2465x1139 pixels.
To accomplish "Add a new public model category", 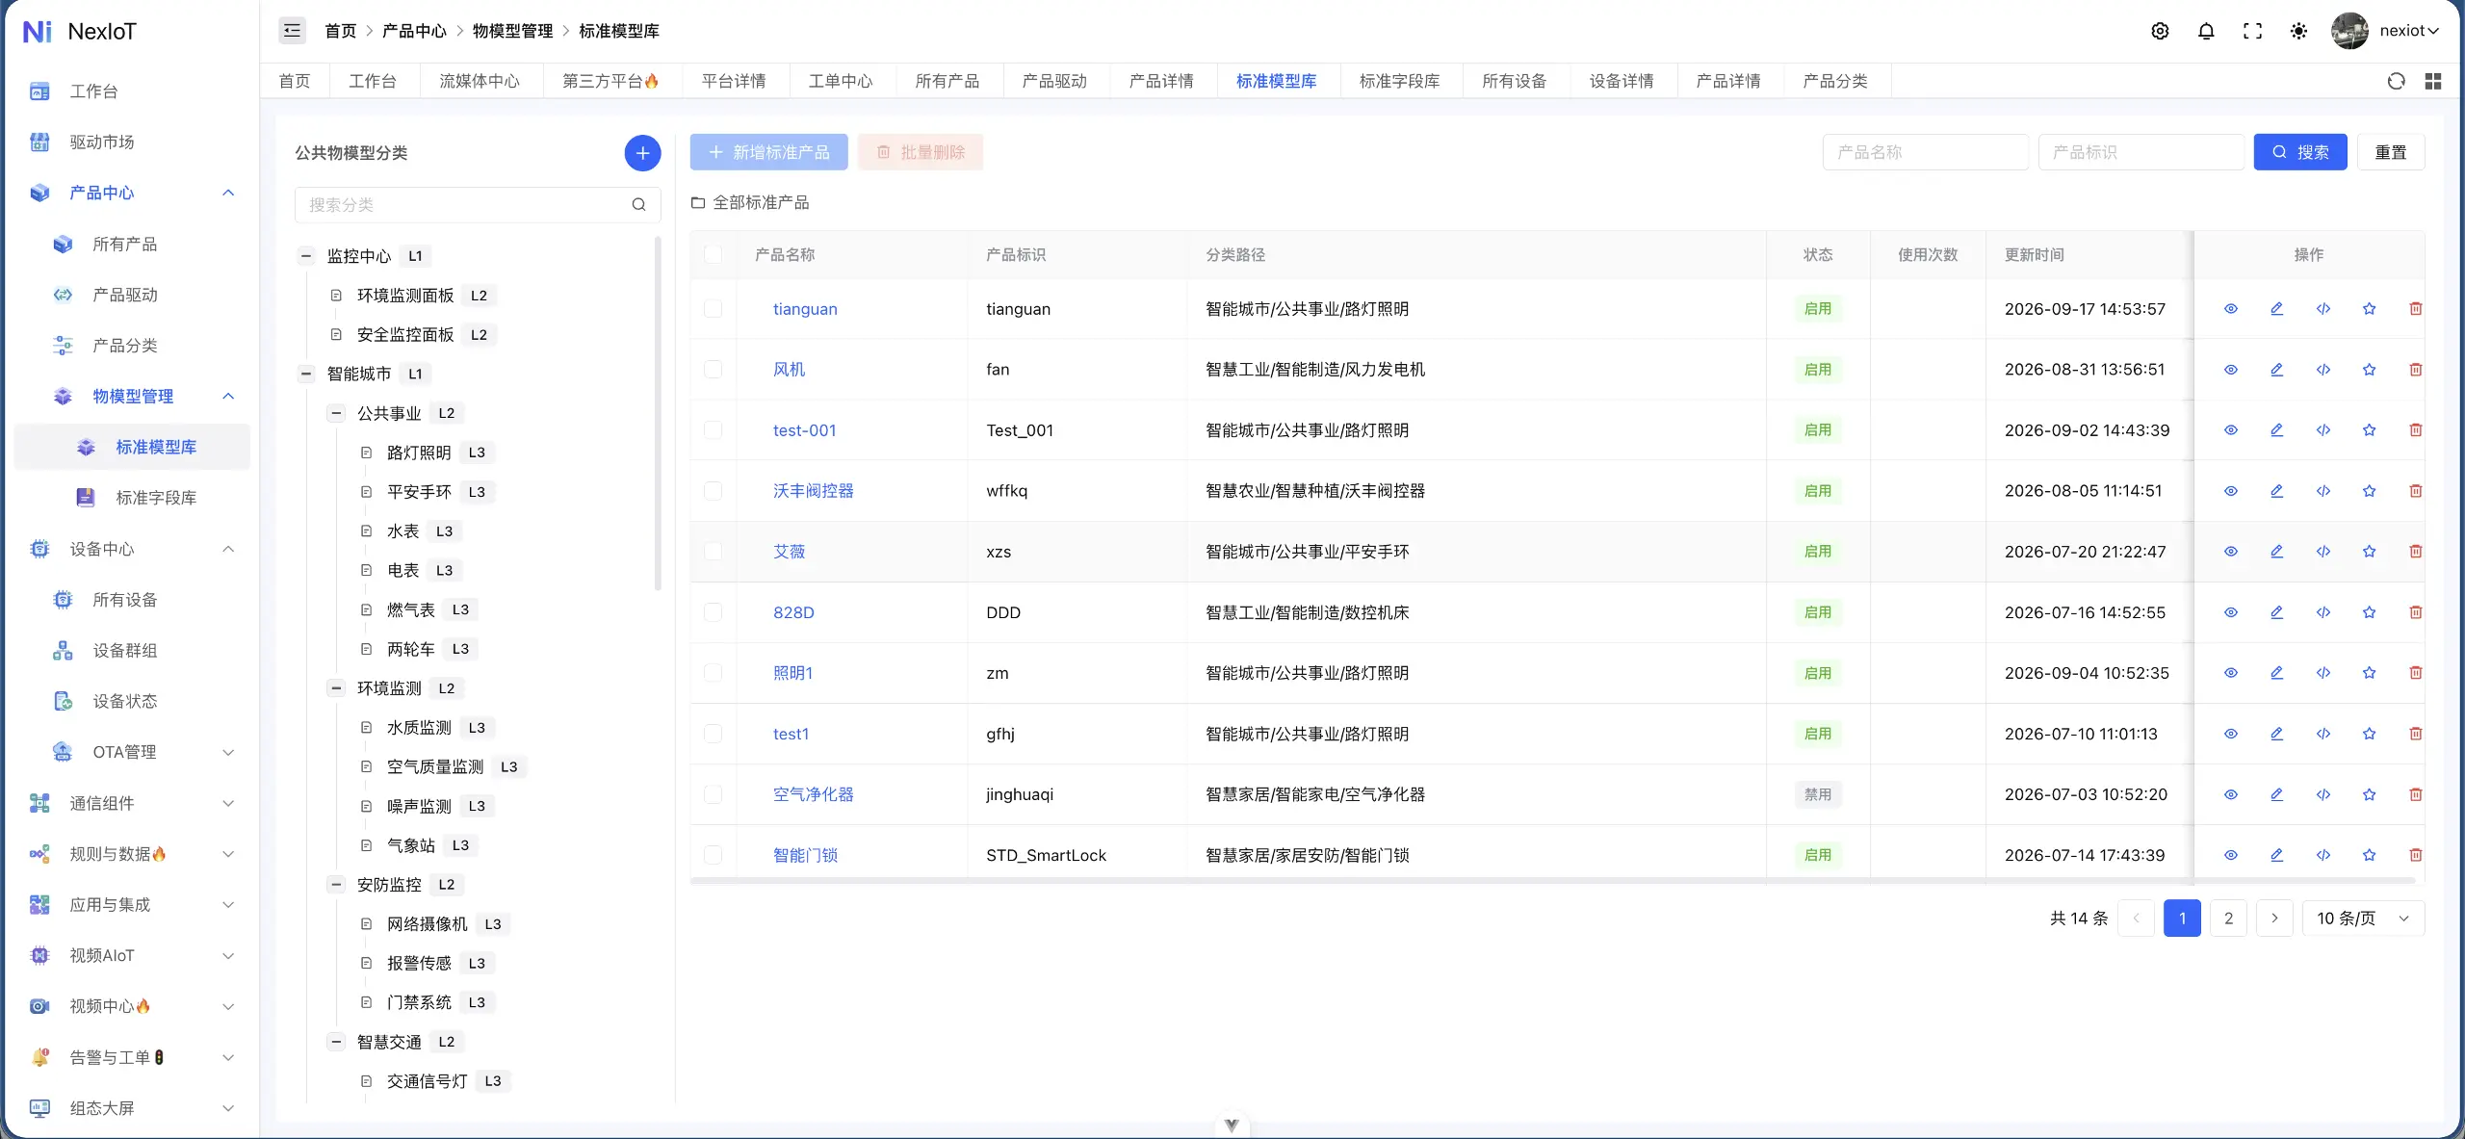I will (642, 153).
